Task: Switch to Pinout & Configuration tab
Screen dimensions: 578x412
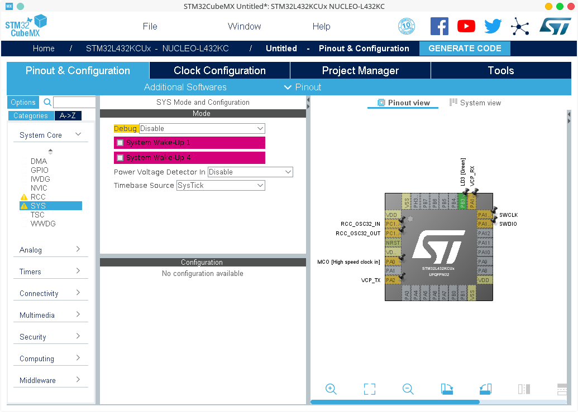Action: pyautogui.click(x=78, y=70)
